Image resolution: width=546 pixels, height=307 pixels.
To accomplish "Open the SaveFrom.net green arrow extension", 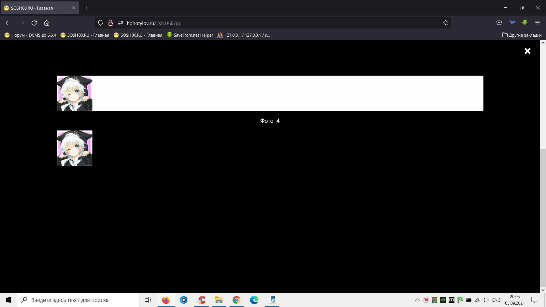I will (524, 23).
